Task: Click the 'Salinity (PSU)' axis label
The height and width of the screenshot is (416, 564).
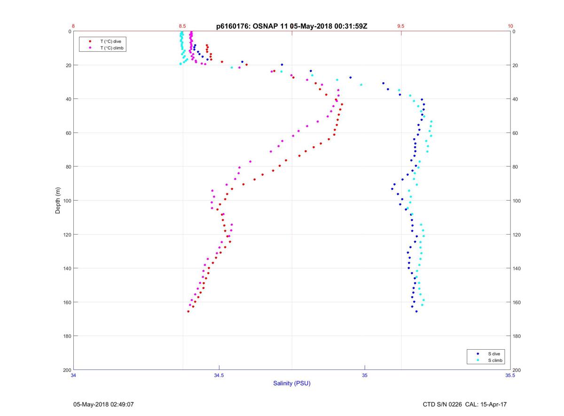Action: 292,383
